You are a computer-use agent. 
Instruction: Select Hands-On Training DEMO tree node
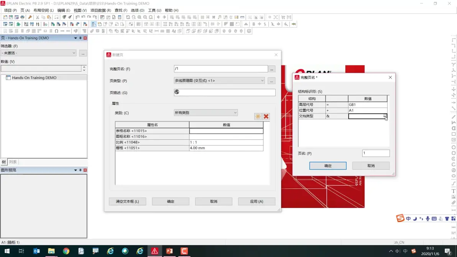click(x=34, y=78)
